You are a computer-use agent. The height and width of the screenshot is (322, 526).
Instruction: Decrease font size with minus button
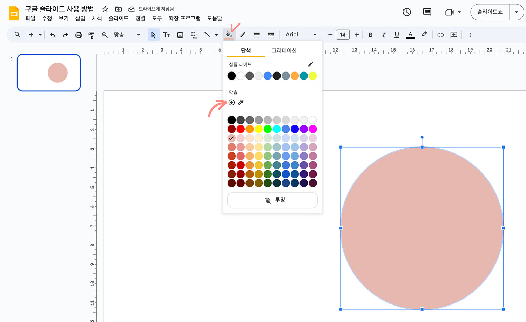pyautogui.click(x=330, y=35)
